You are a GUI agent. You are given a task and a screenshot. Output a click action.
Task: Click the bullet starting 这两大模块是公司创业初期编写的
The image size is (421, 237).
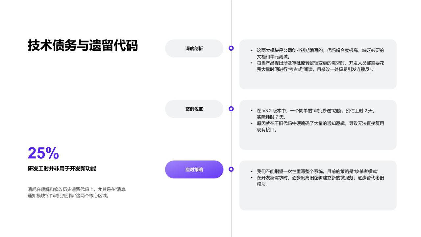pyautogui.click(x=317, y=53)
